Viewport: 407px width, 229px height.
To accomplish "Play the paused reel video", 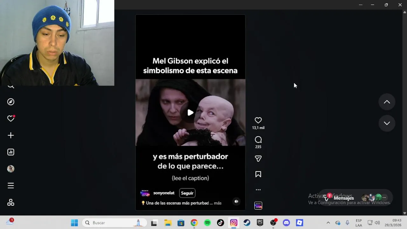I will click(190, 113).
